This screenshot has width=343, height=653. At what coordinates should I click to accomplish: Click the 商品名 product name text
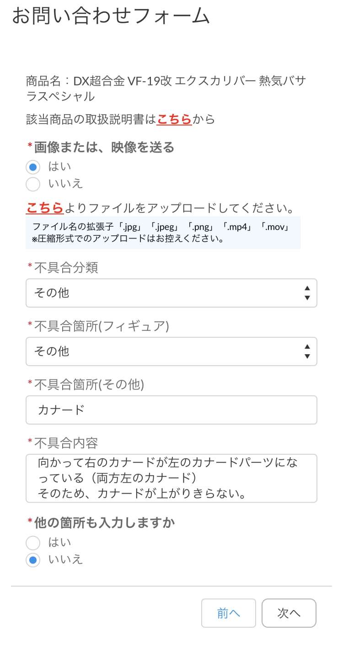click(x=166, y=89)
